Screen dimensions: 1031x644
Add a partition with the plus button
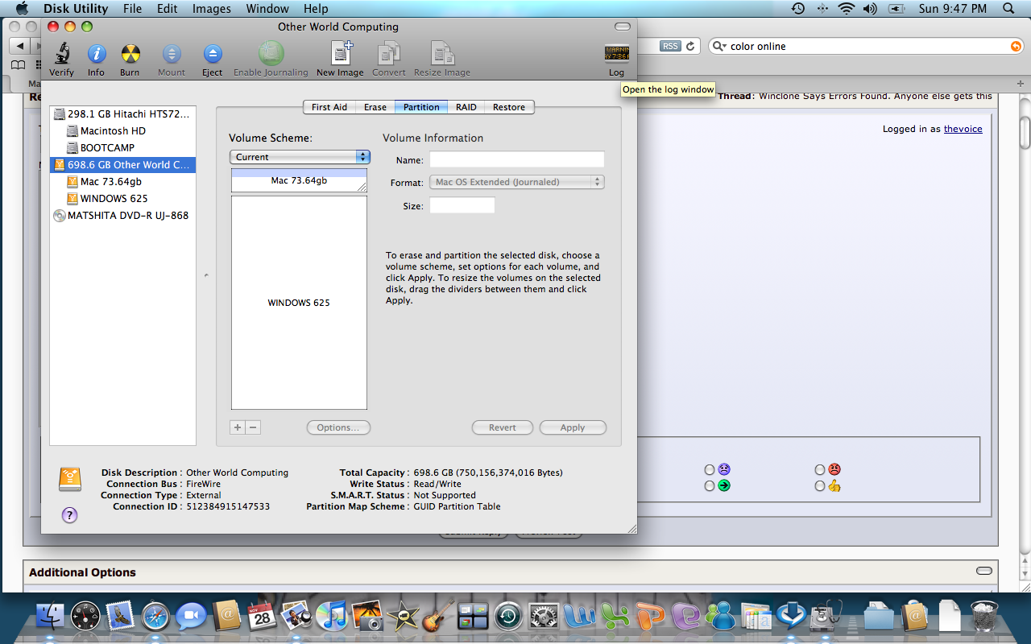point(238,427)
